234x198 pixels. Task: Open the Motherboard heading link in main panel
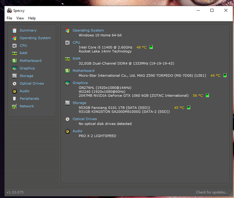pos(84,71)
